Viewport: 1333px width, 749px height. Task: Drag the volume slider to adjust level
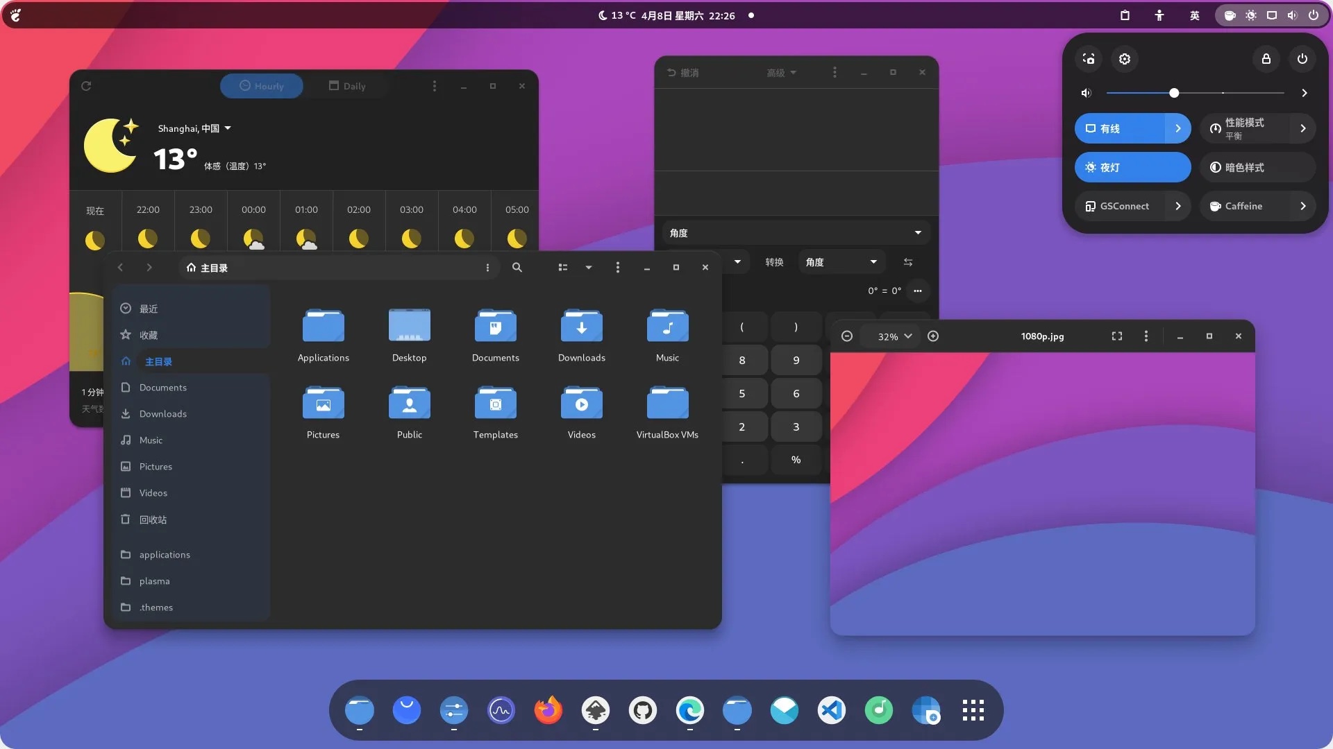1173,94
